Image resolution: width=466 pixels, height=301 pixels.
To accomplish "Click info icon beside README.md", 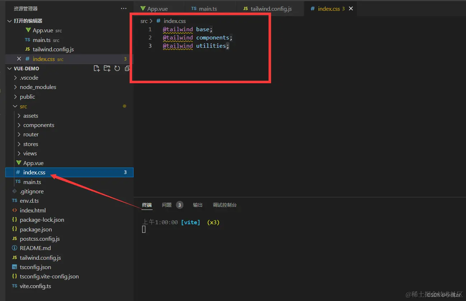I will click(x=14, y=248).
